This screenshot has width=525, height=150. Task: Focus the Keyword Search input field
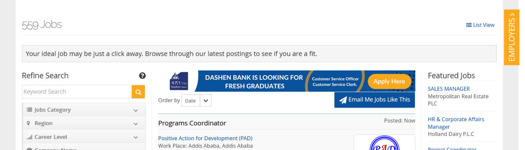click(77, 92)
